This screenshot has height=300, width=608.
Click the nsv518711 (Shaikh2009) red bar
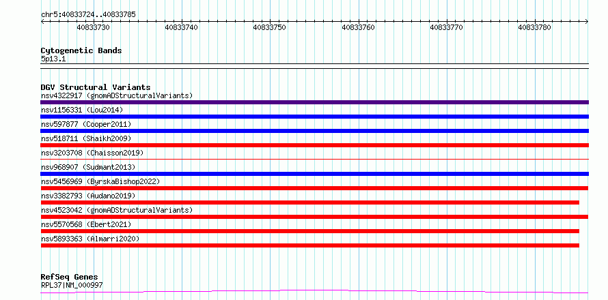pos(314,145)
